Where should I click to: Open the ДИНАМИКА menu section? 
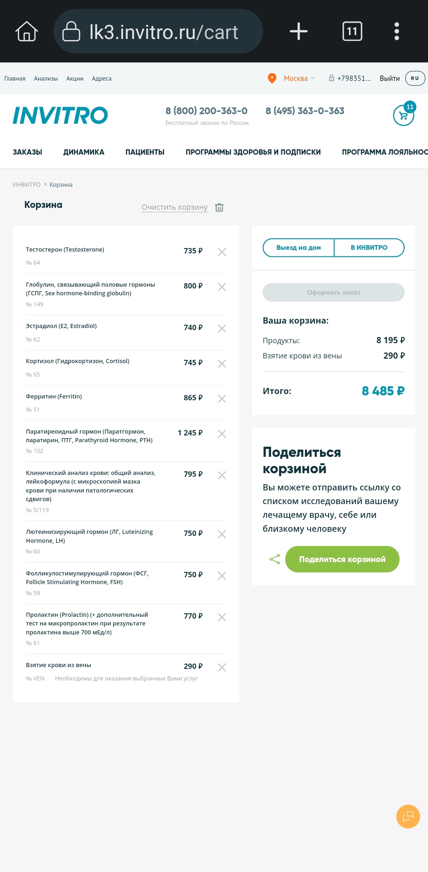(84, 152)
